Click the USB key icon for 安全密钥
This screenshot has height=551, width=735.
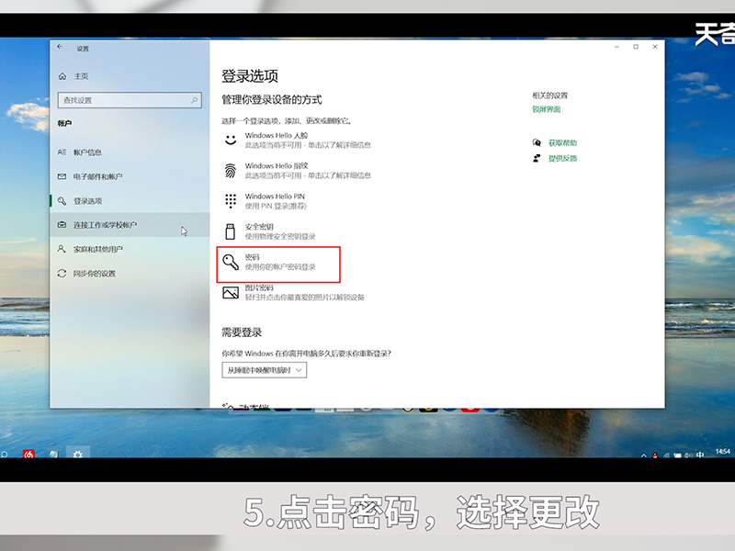pyautogui.click(x=231, y=231)
